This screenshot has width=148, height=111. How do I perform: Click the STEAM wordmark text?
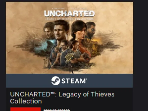[74, 81]
